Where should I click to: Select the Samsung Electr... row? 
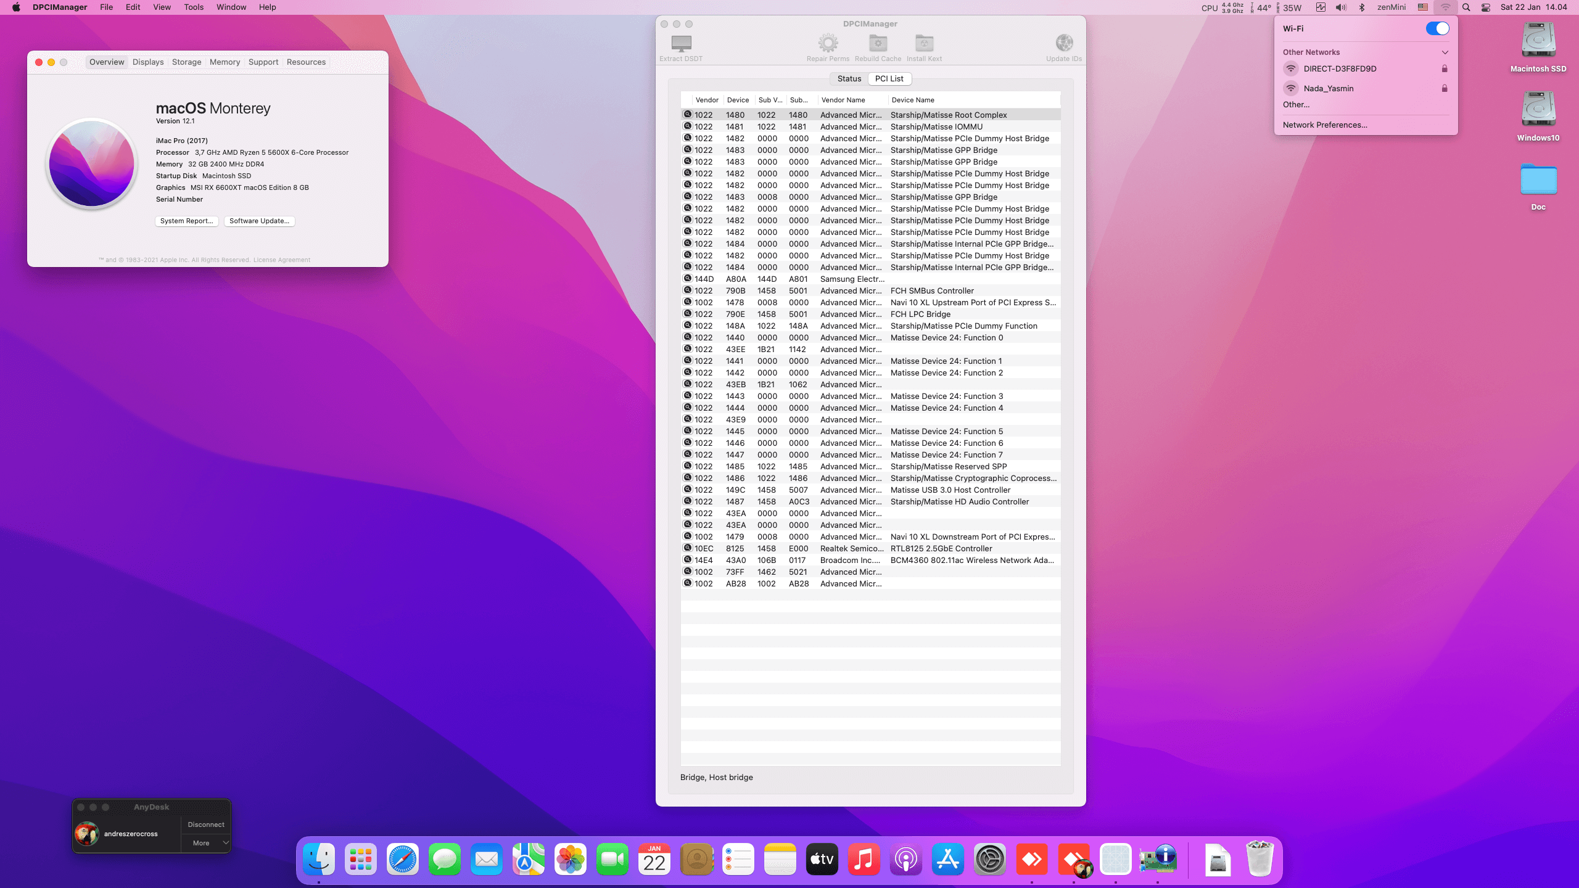click(x=870, y=279)
